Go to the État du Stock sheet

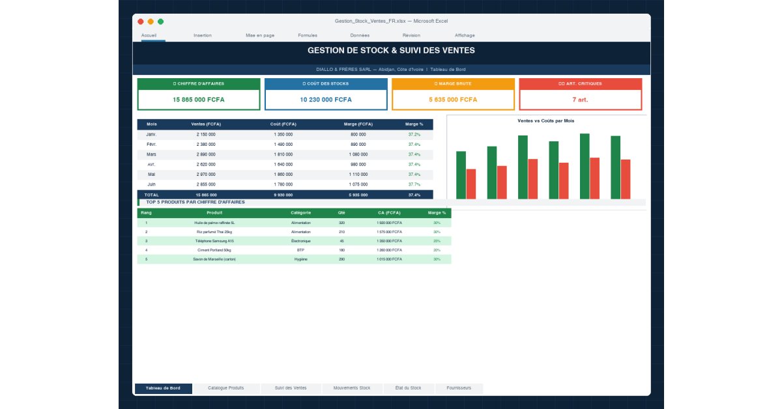point(409,388)
